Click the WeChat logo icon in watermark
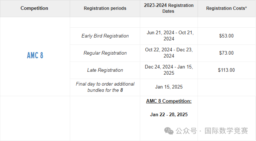256x141 pixels. click(x=169, y=131)
